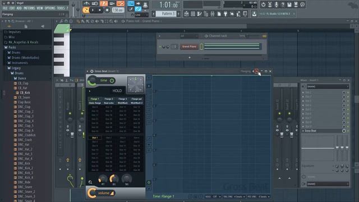Toggle pattern/song mode button

pos(86,10)
